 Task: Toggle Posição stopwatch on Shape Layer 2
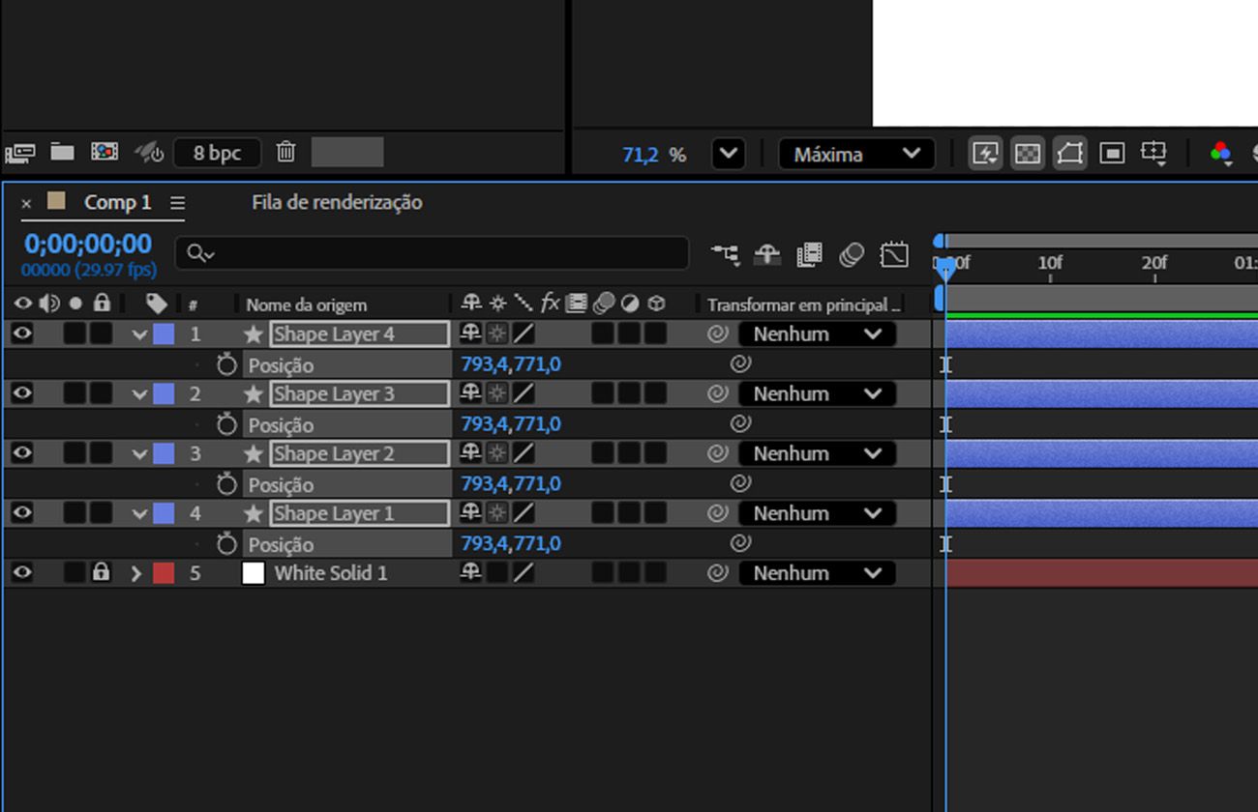226,484
